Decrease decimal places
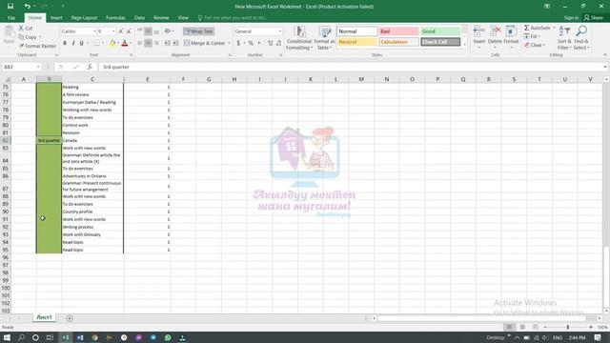This screenshot has width=610, height=343. pos(279,43)
